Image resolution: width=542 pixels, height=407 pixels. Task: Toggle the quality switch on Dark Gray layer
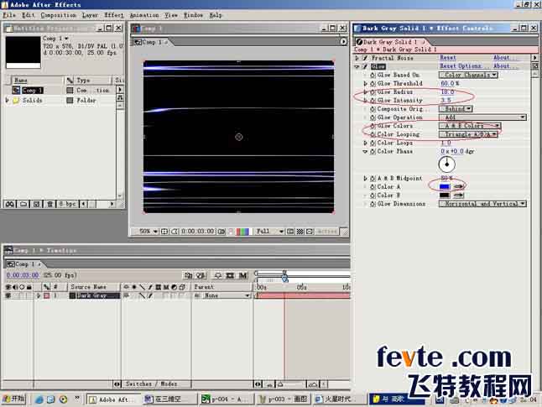click(142, 295)
